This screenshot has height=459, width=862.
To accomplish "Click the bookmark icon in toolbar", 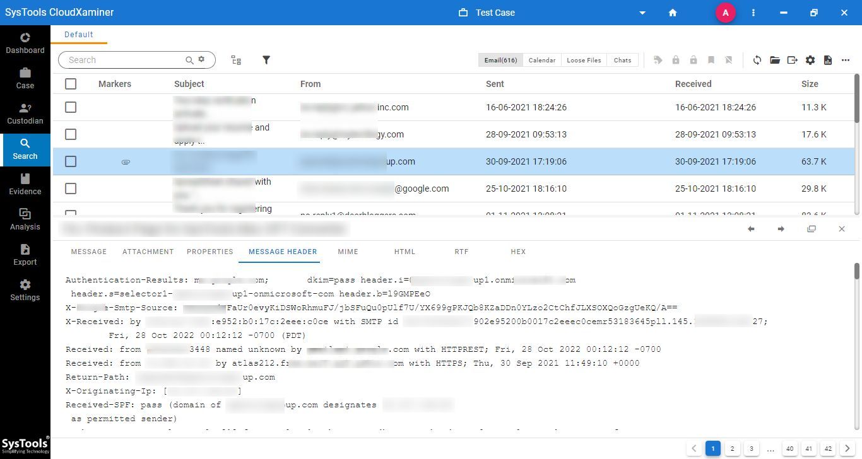I will tap(711, 60).
